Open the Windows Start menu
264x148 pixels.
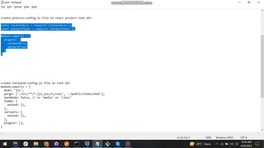pyautogui.click(x=5, y=144)
